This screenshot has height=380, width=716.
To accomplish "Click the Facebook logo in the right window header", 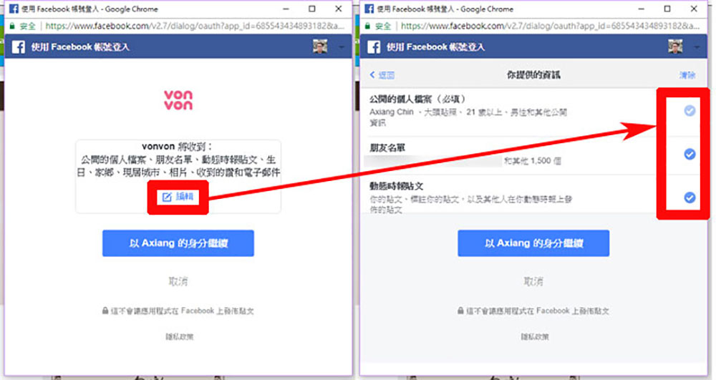I will click(x=374, y=47).
